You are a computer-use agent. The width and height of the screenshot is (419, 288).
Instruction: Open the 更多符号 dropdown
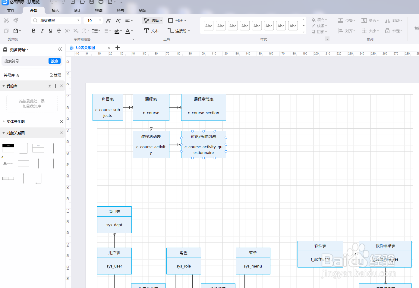tap(19, 49)
